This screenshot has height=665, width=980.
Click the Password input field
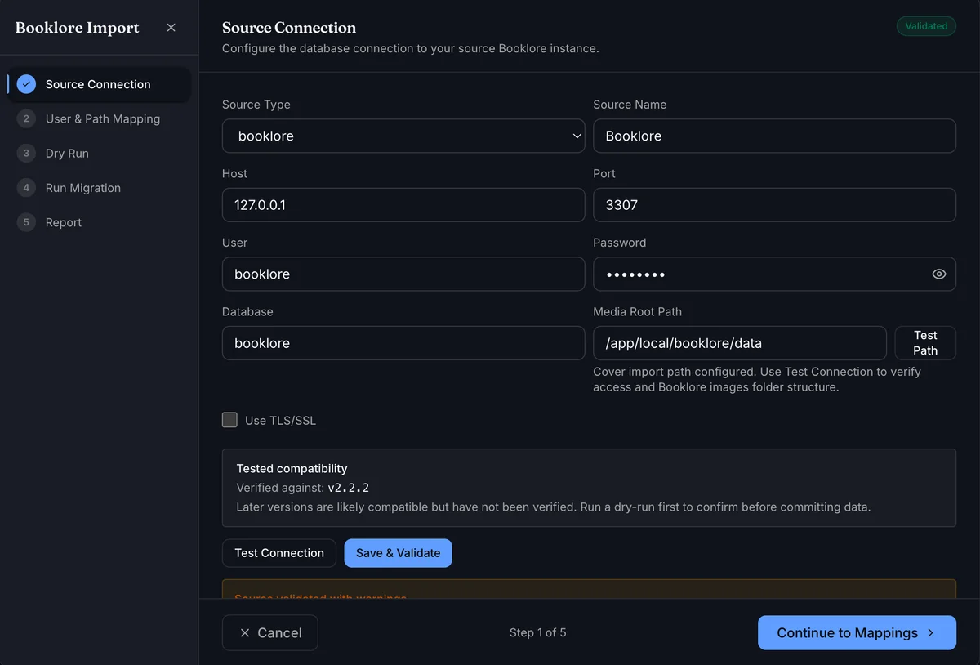pyautogui.click(x=774, y=274)
